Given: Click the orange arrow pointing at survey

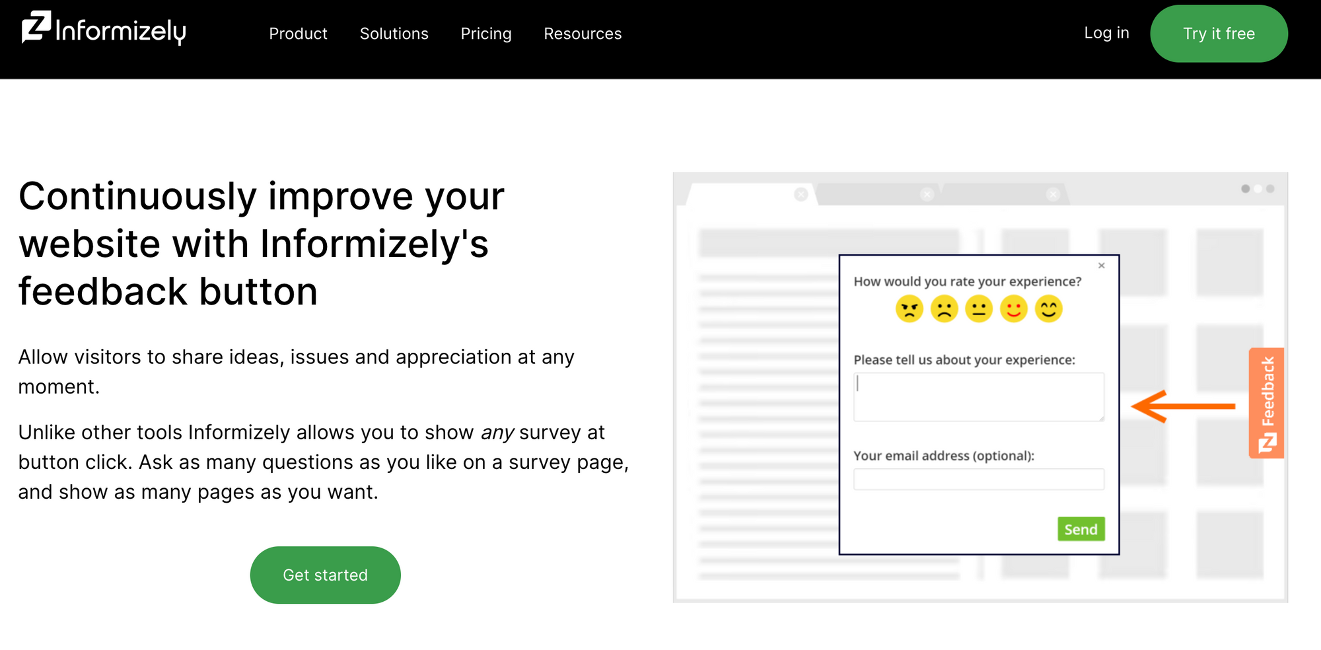Looking at the screenshot, I should pyautogui.click(x=1183, y=406).
